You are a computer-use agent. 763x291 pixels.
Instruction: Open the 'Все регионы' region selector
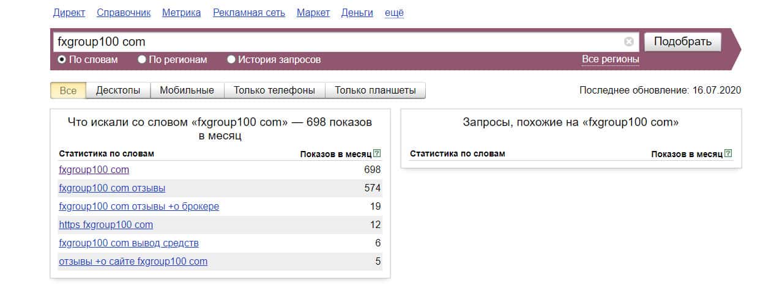610,59
